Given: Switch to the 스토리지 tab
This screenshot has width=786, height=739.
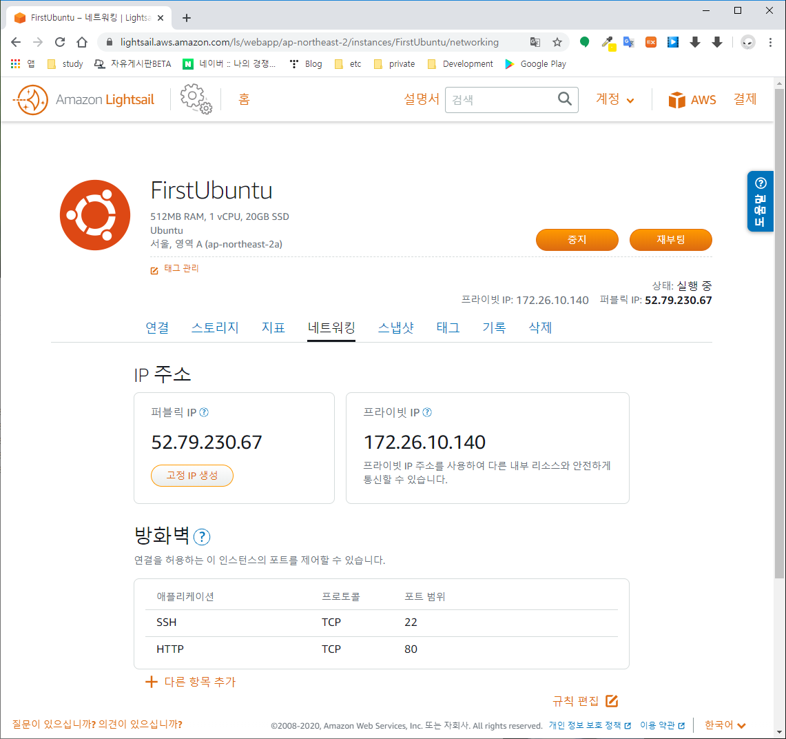Looking at the screenshot, I should [x=215, y=327].
